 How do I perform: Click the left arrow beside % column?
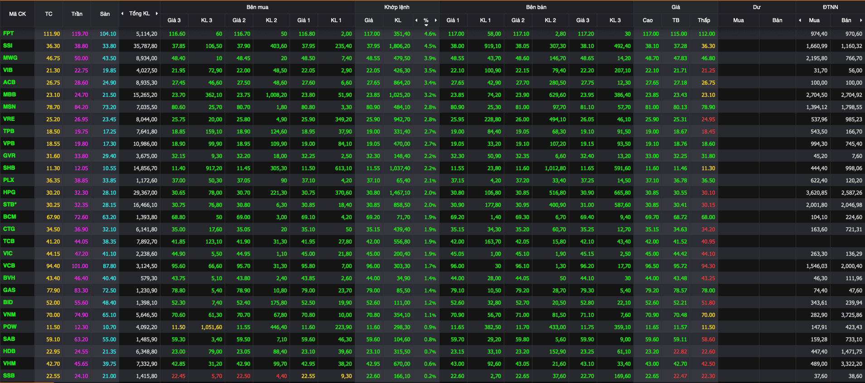coord(416,20)
